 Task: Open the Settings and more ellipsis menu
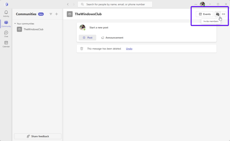click(x=196, y=4)
